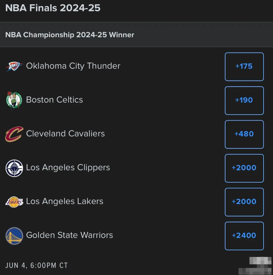This screenshot has width=273, height=275.
Task: Select Celtics +190 odds button
Action: click(x=244, y=101)
